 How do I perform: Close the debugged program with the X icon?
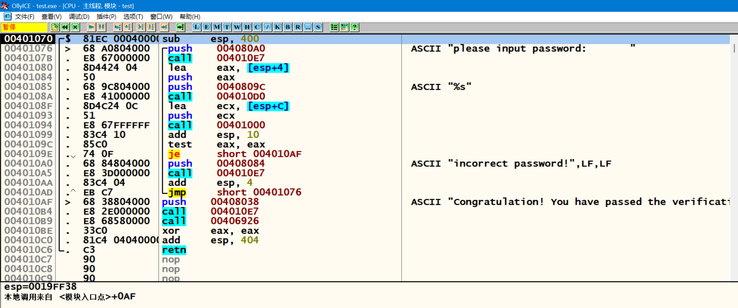point(76,27)
